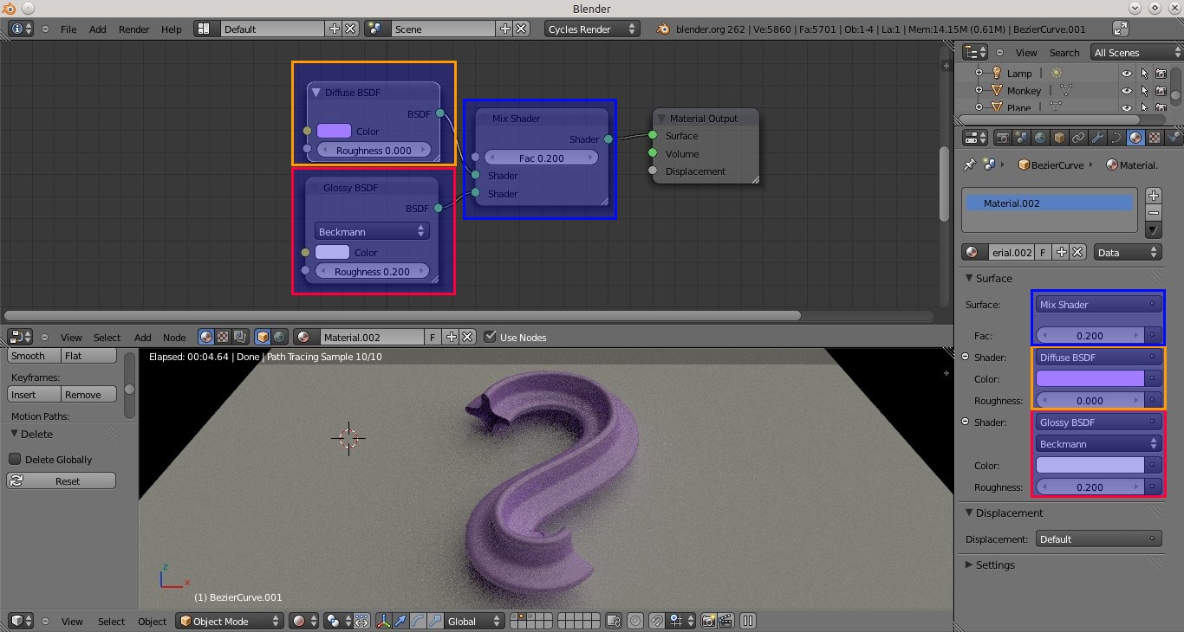Image resolution: width=1184 pixels, height=632 pixels.
Task: Toggle proportional editing circle icon in 3D header
Action: tap(635, 621)
